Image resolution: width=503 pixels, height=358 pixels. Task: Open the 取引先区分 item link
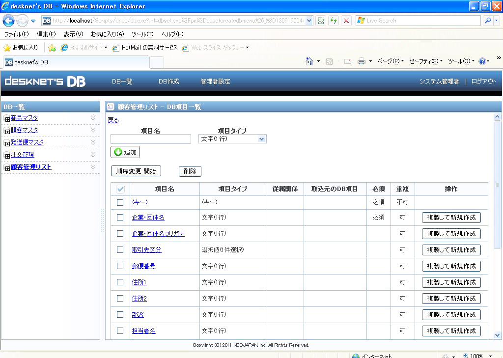146,250
